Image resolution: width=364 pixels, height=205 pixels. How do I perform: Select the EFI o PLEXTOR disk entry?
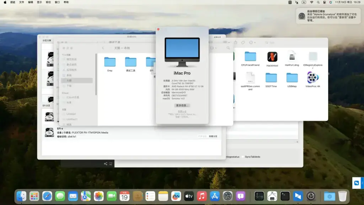tap(132, 133)
